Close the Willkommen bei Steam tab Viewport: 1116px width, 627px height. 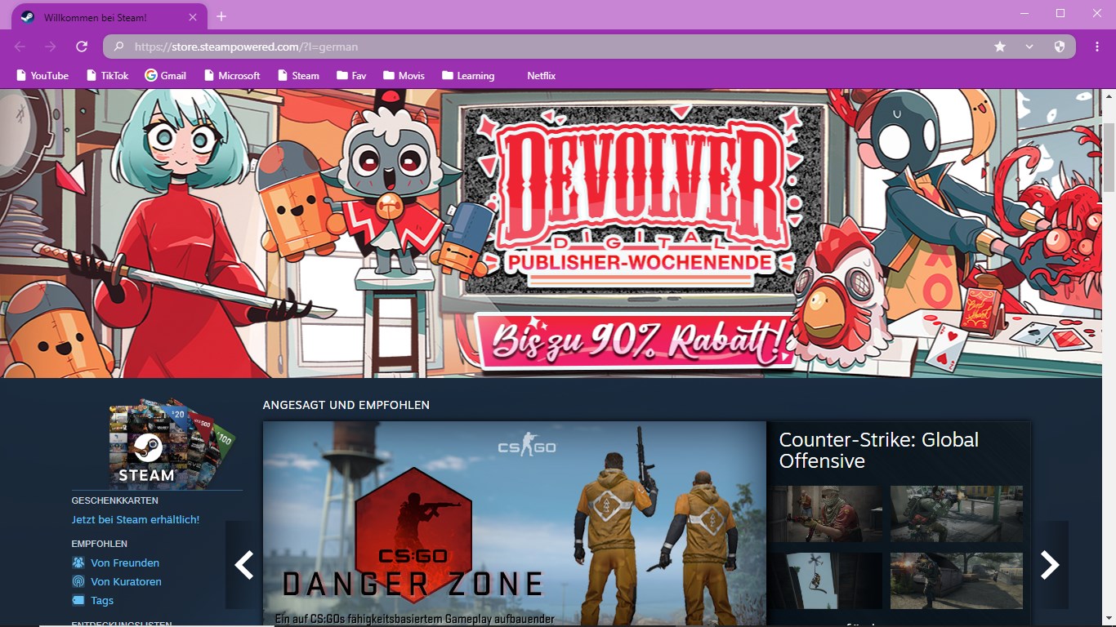point(193,17)
